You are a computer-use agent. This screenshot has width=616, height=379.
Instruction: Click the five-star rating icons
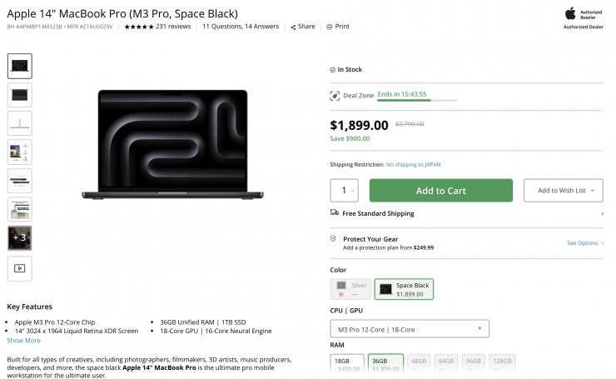[138, 27]
